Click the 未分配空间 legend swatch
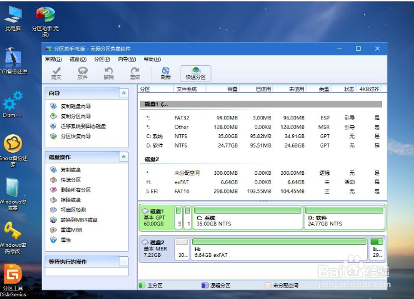Viewport: 414px width, 299px height. 268,286
